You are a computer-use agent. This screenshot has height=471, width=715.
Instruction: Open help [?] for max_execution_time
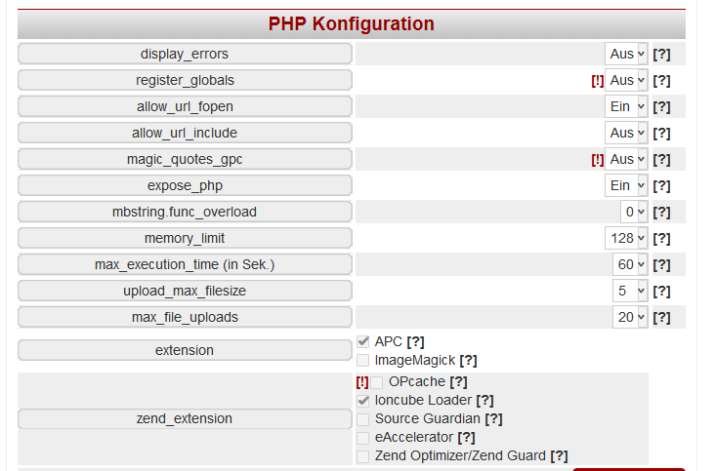(x=661, y=265)
